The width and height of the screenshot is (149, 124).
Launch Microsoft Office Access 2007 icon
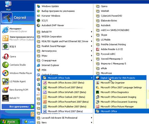tap(45, 83)
